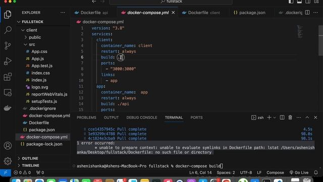Toggle primary sidebar layout button
323x182 pixels.
point(291,2)
